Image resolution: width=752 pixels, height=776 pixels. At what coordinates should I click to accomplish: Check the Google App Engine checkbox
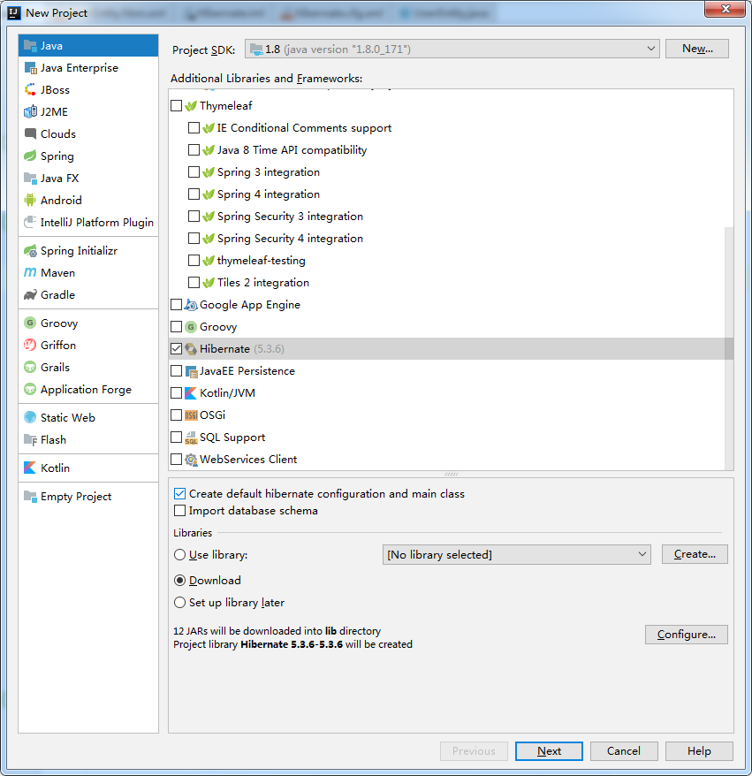pyautogui.click(x=176, y=304)
